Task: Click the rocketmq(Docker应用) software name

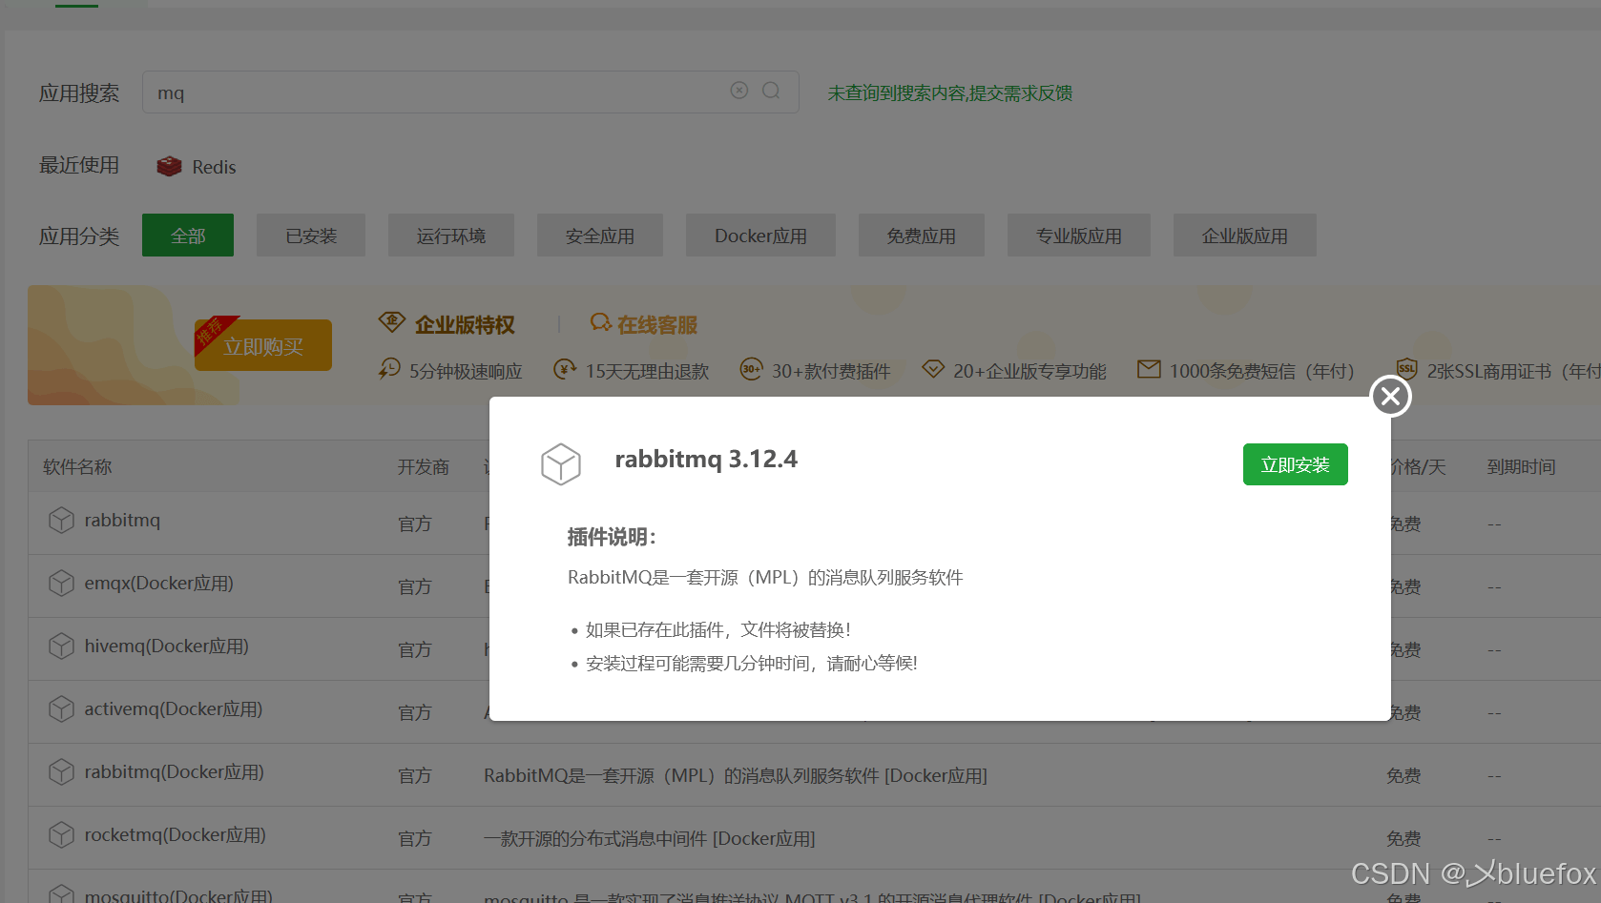Action: click(176, 834)
